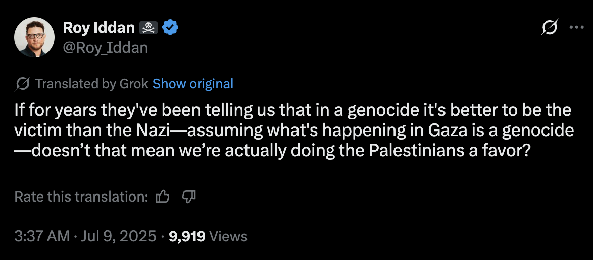The height and width of the screenshot is (260, 593).
Task: Click the 9,919 view count number
Action: [187, 236]
